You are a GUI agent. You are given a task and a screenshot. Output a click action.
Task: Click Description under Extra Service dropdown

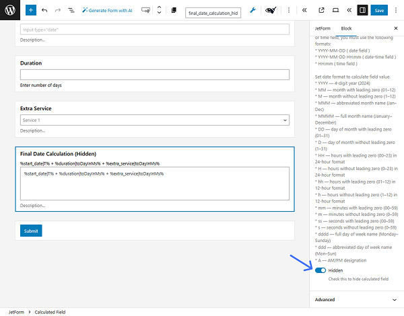[x=33, y=130]
